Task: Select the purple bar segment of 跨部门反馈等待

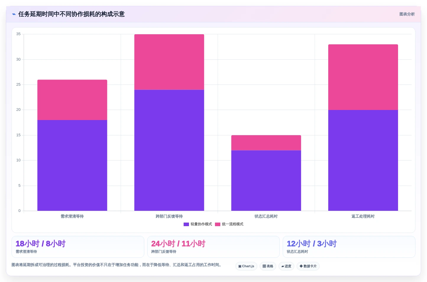Action: coord(169,150)
